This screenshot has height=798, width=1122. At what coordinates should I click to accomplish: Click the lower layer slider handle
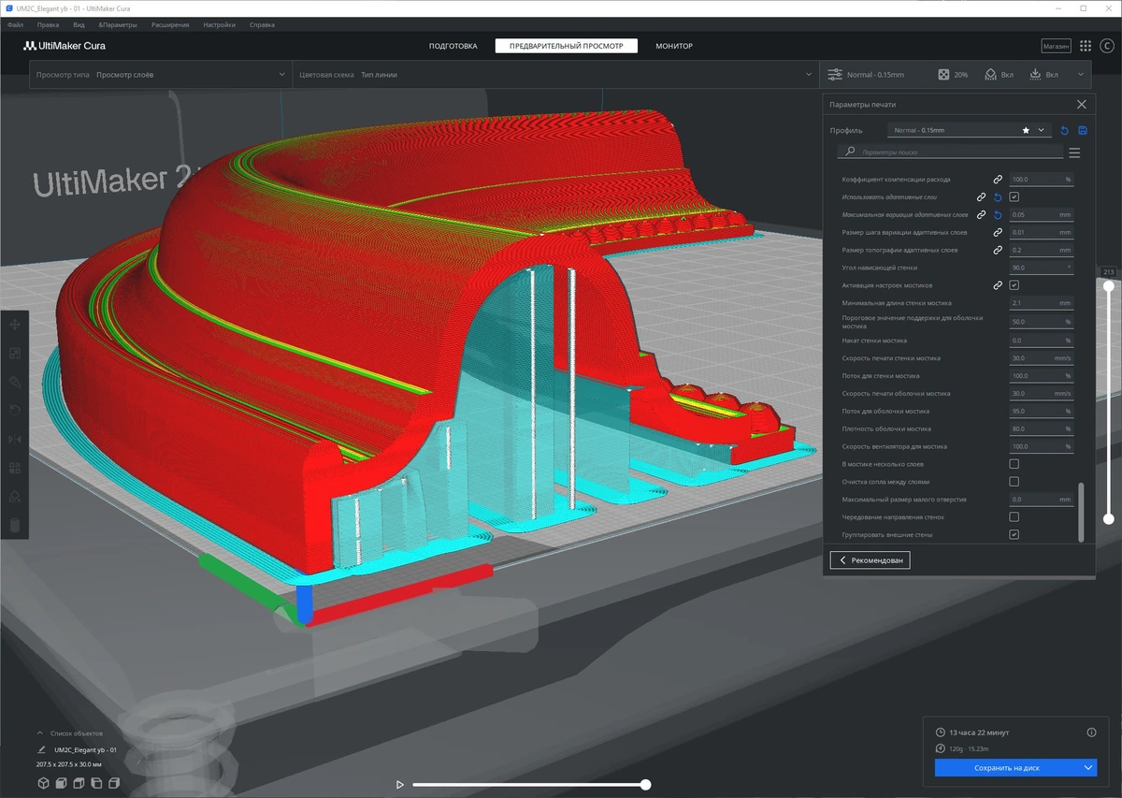[x=1109, y=518]
